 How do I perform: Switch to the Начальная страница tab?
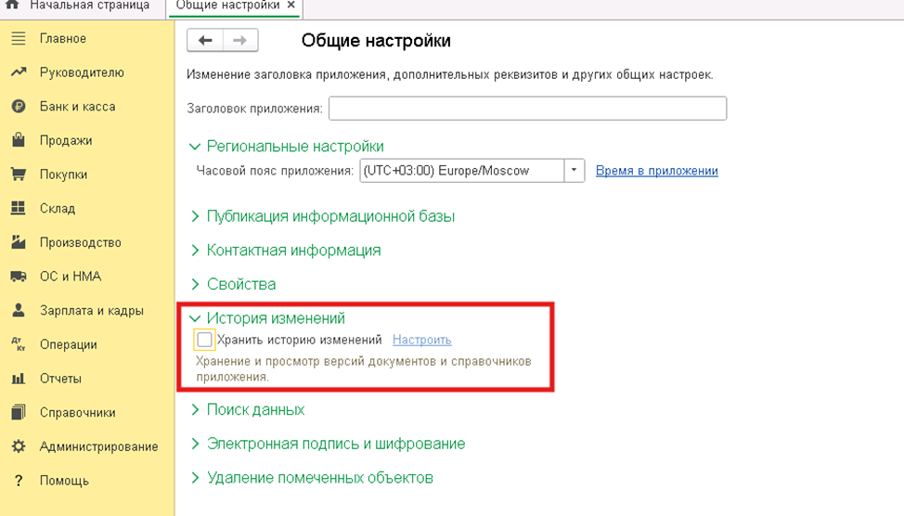[x=89, y=6]
